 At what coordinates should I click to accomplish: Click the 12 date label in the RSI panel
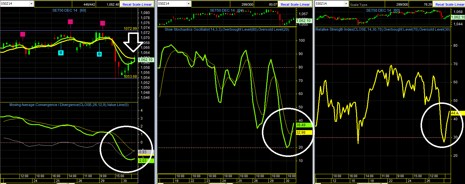(x=335, y=181)
